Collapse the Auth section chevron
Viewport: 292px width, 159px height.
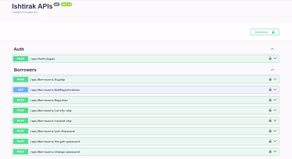pos(272,49)
